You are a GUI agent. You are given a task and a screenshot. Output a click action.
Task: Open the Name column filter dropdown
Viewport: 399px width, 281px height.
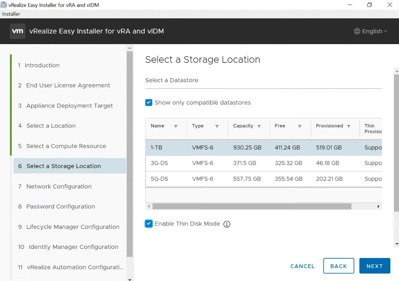click(176, 126)
